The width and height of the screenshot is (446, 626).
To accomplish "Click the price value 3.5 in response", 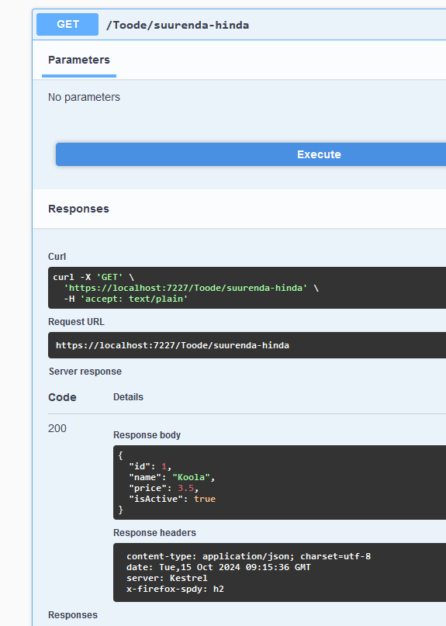I will point(185,488).
